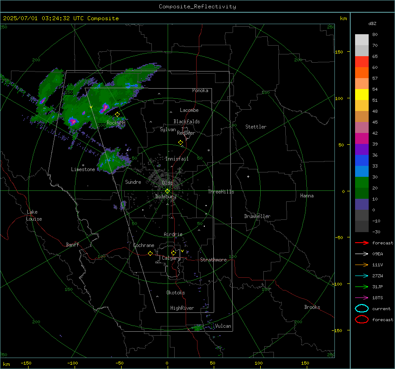Click the magenta 18TS legend arrow
This screenshot has width=395, height=369.
point(362,298)
